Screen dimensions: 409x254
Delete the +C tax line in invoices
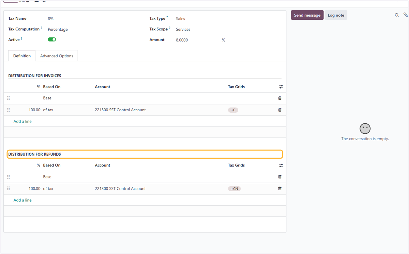(x=280, y=110)
